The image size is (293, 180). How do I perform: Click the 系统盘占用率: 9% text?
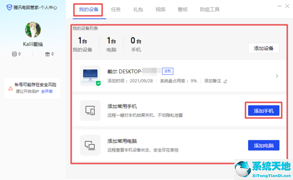tap(178, 81)
